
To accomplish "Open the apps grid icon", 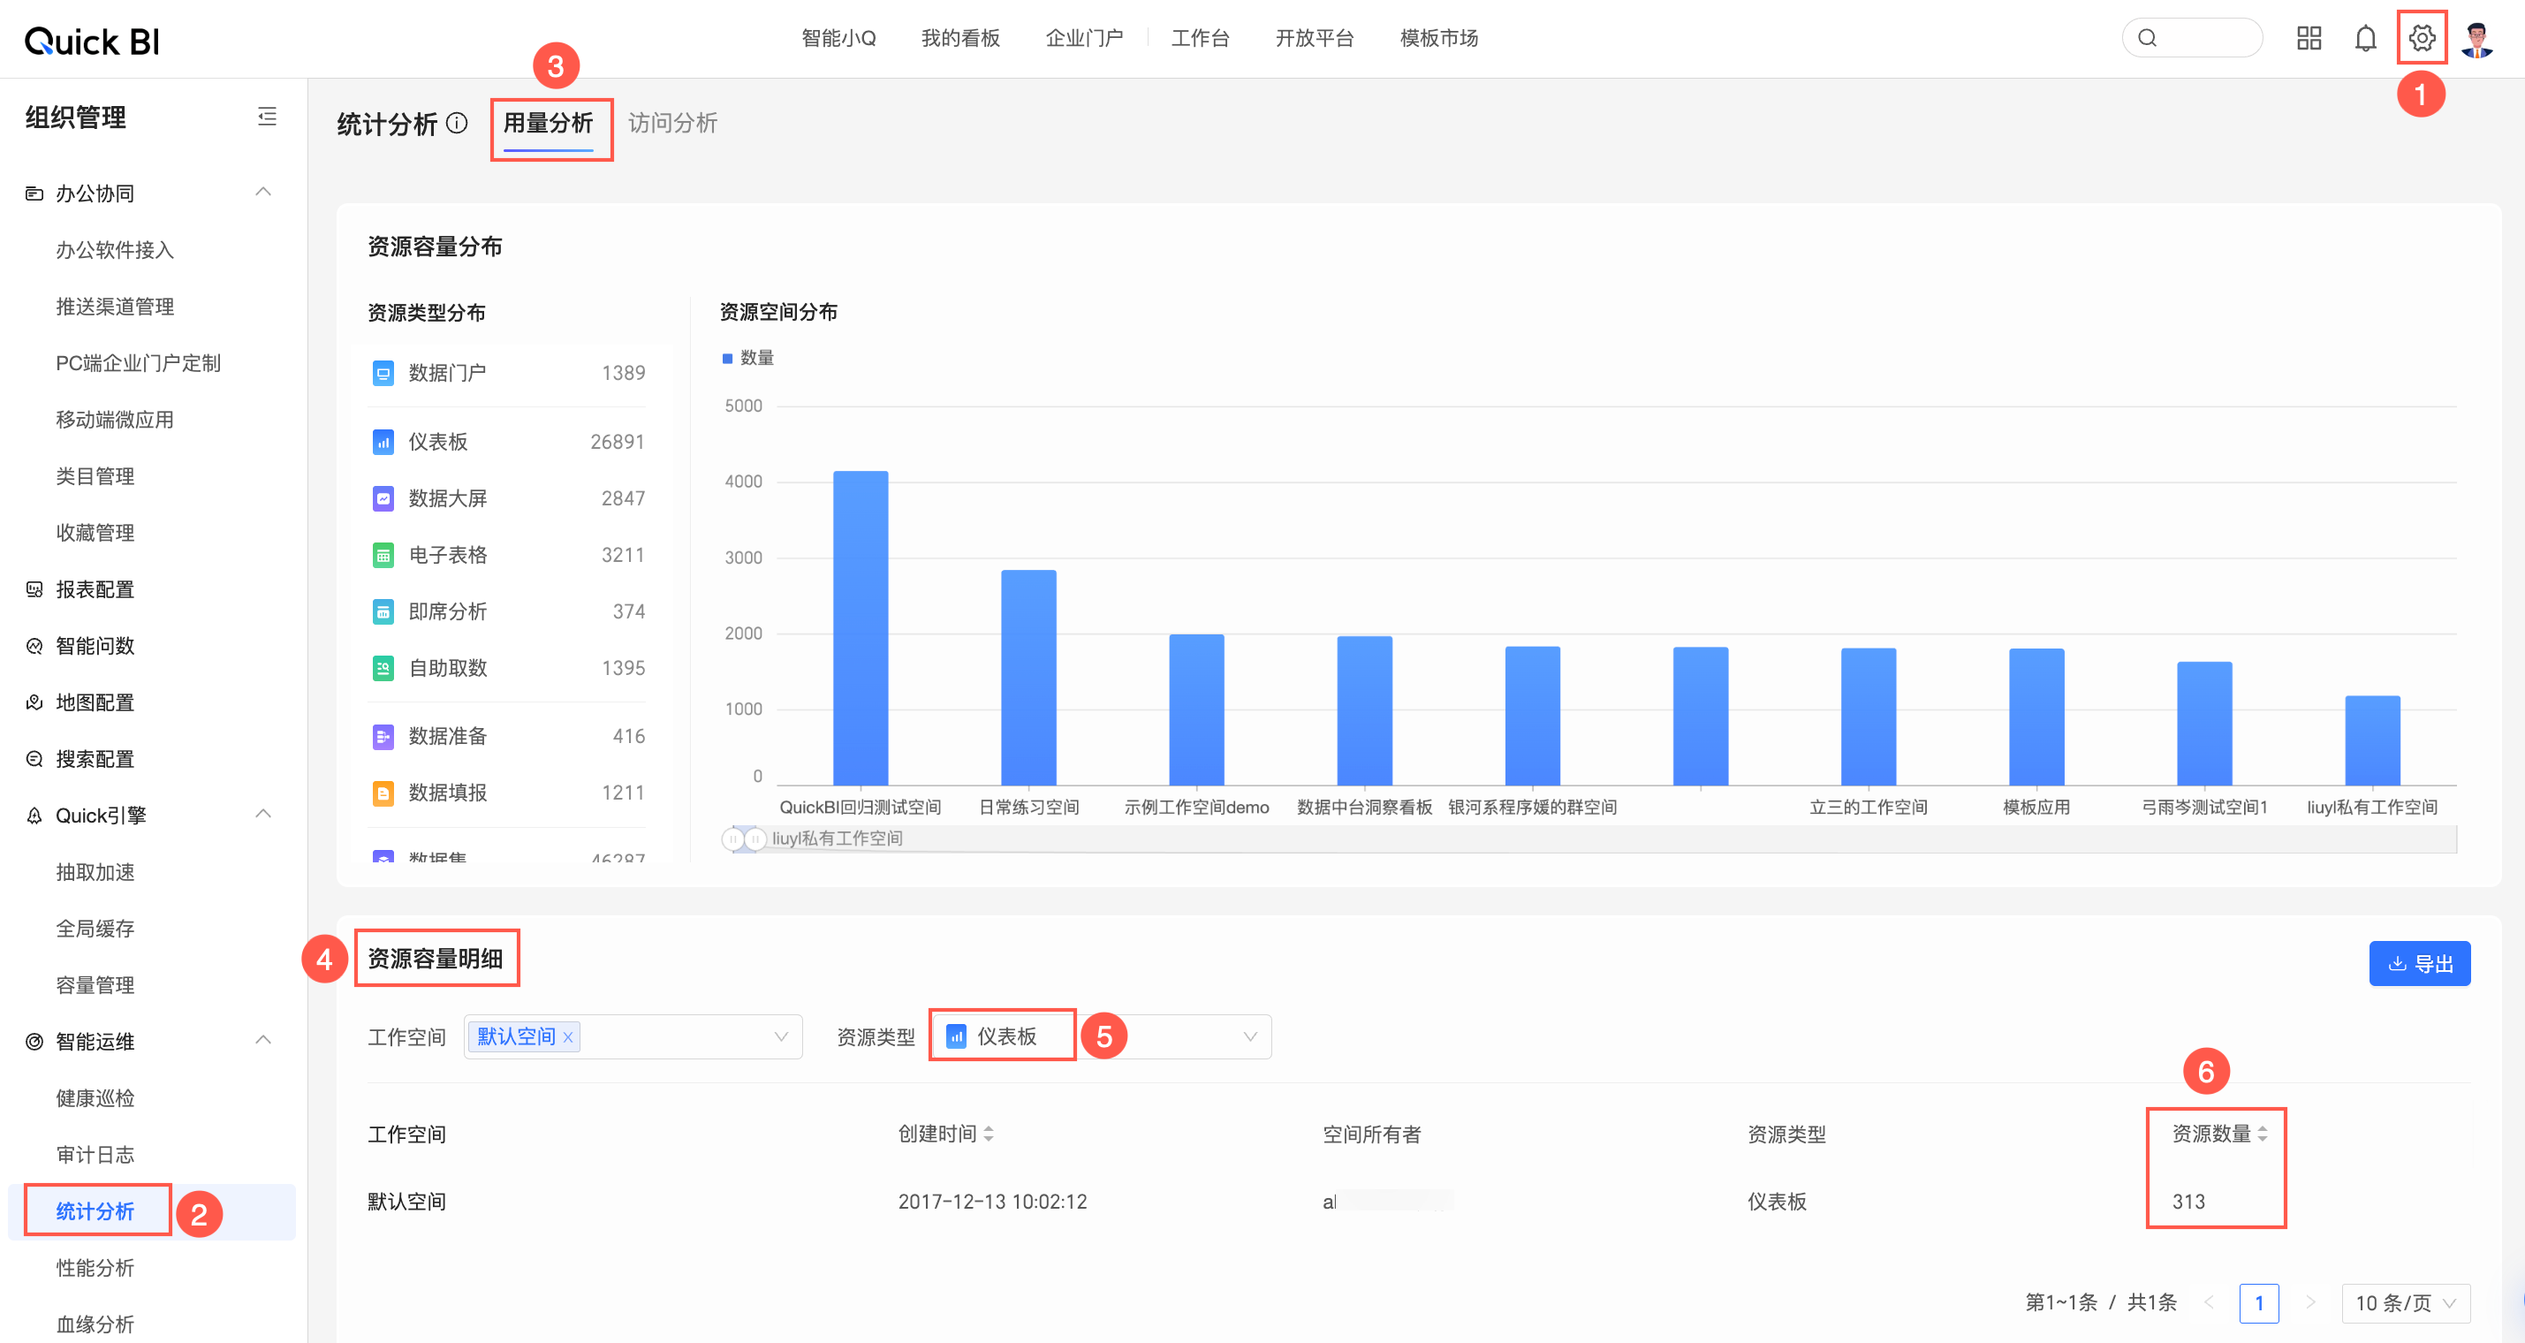I will [2309, 38].
